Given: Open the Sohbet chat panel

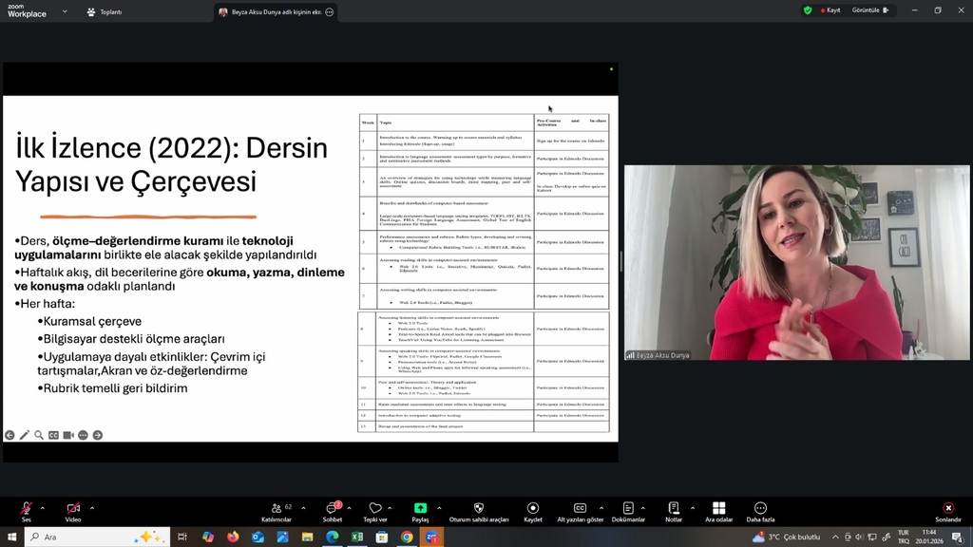Looking at the screenshot, I should coord(333,509).
